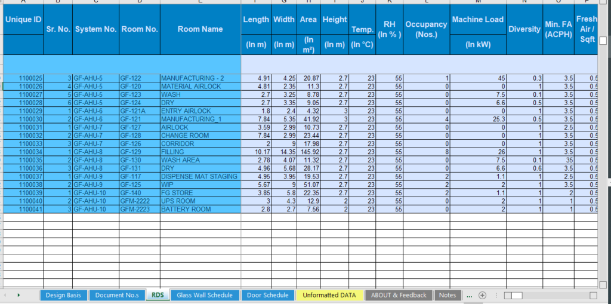This screenshot has height=304, width=611.
Task: Show more hidden sheet tabs via ellipsis
Action: [x=469, y=295]
